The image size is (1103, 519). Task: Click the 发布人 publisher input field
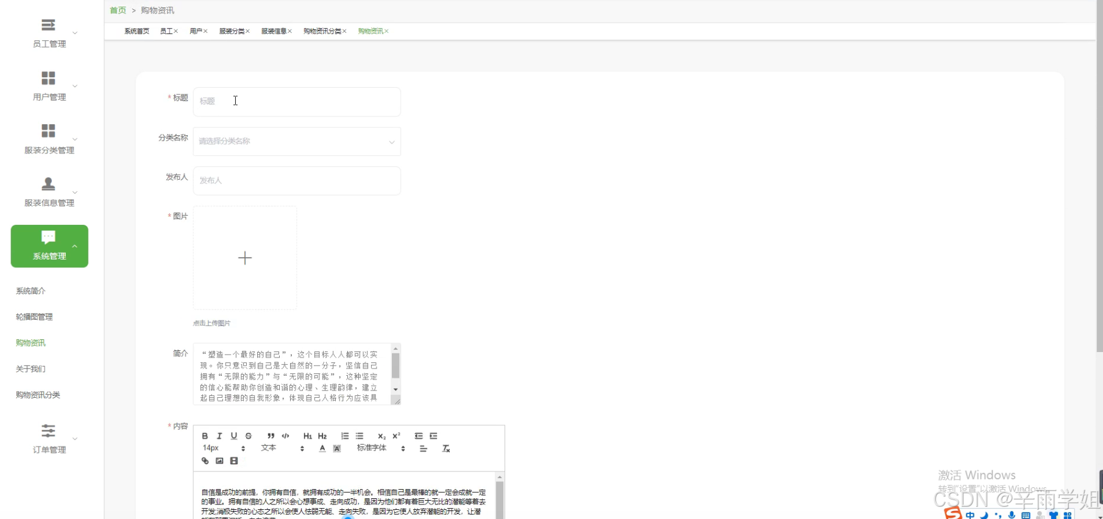point(297,181)
